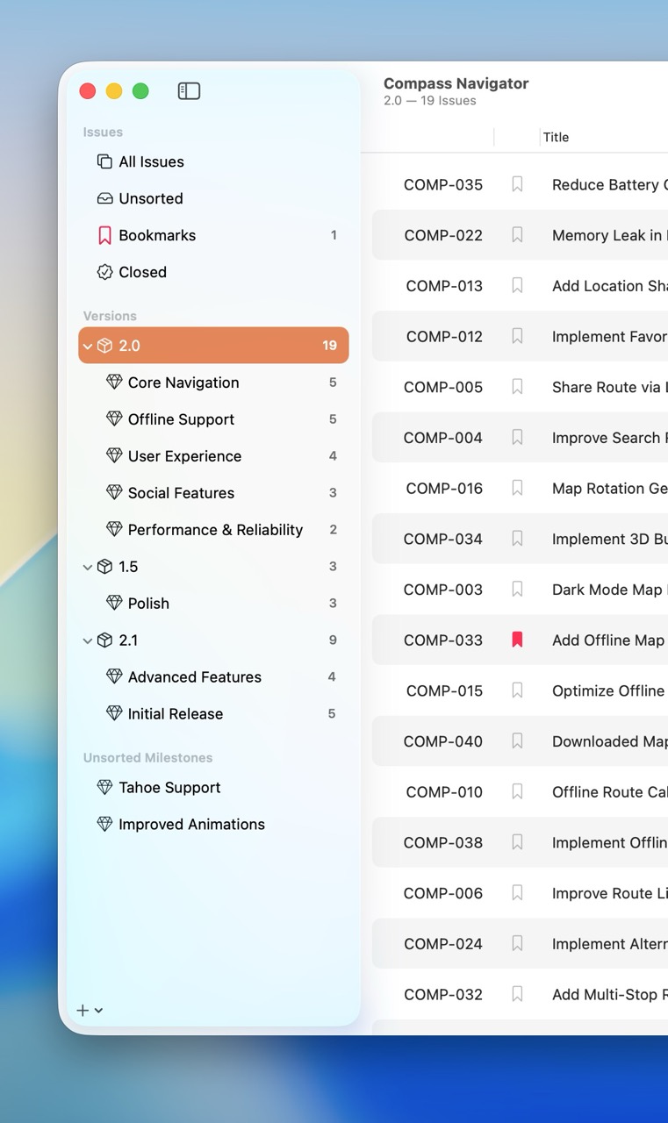The height and width of the screenshot is (1123, 668).
Task: Bookmark issue COMP-022
Action: click(517, 235)
